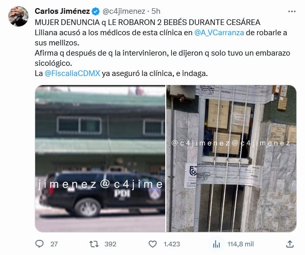Click the 392 retweets count
Screen dimensions: 305x255
[110, 244]
